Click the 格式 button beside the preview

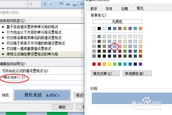79,95
